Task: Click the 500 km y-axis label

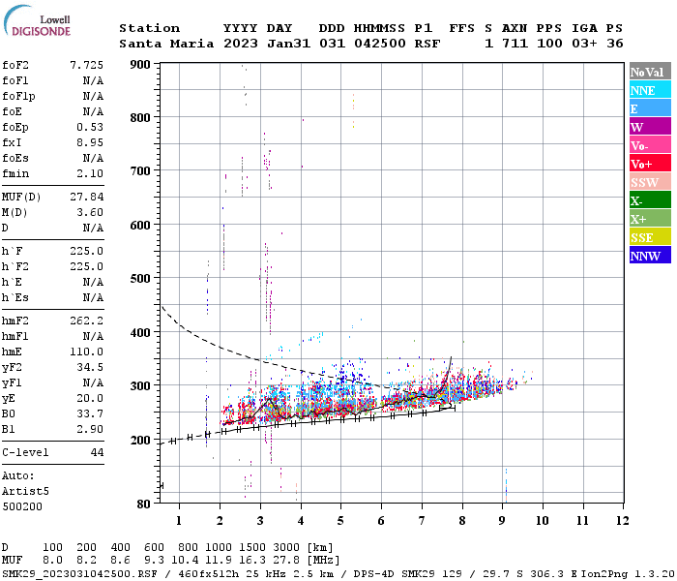Action: click(x=140, y=279)
